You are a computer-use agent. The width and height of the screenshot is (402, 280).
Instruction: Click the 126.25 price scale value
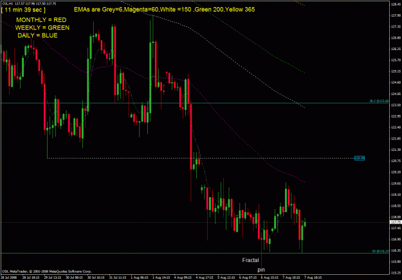396,49
